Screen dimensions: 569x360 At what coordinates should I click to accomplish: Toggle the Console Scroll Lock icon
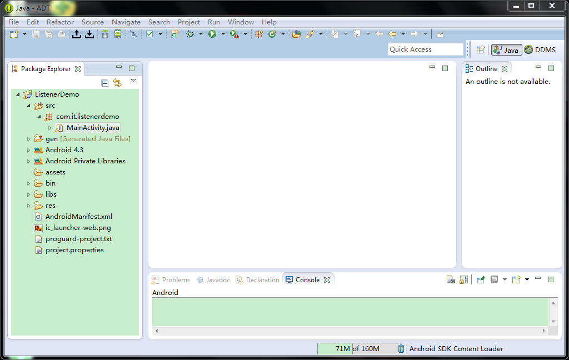(x=464, y=279)
